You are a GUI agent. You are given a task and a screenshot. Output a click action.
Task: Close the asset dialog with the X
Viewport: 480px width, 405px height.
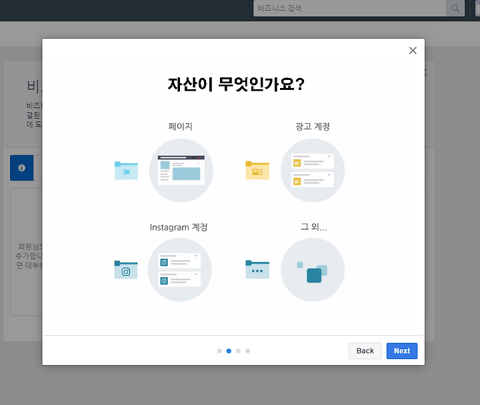pyautogui.click(x=413, y=51)
